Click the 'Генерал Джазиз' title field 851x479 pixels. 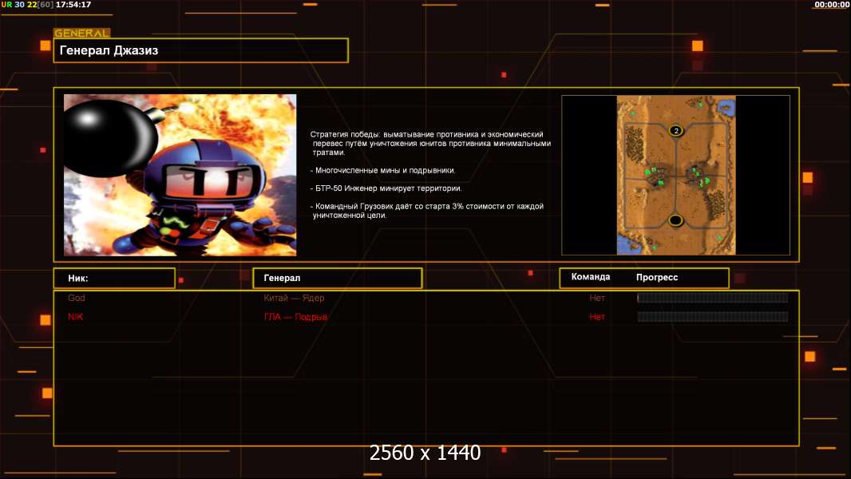click(x=201, y=50)
